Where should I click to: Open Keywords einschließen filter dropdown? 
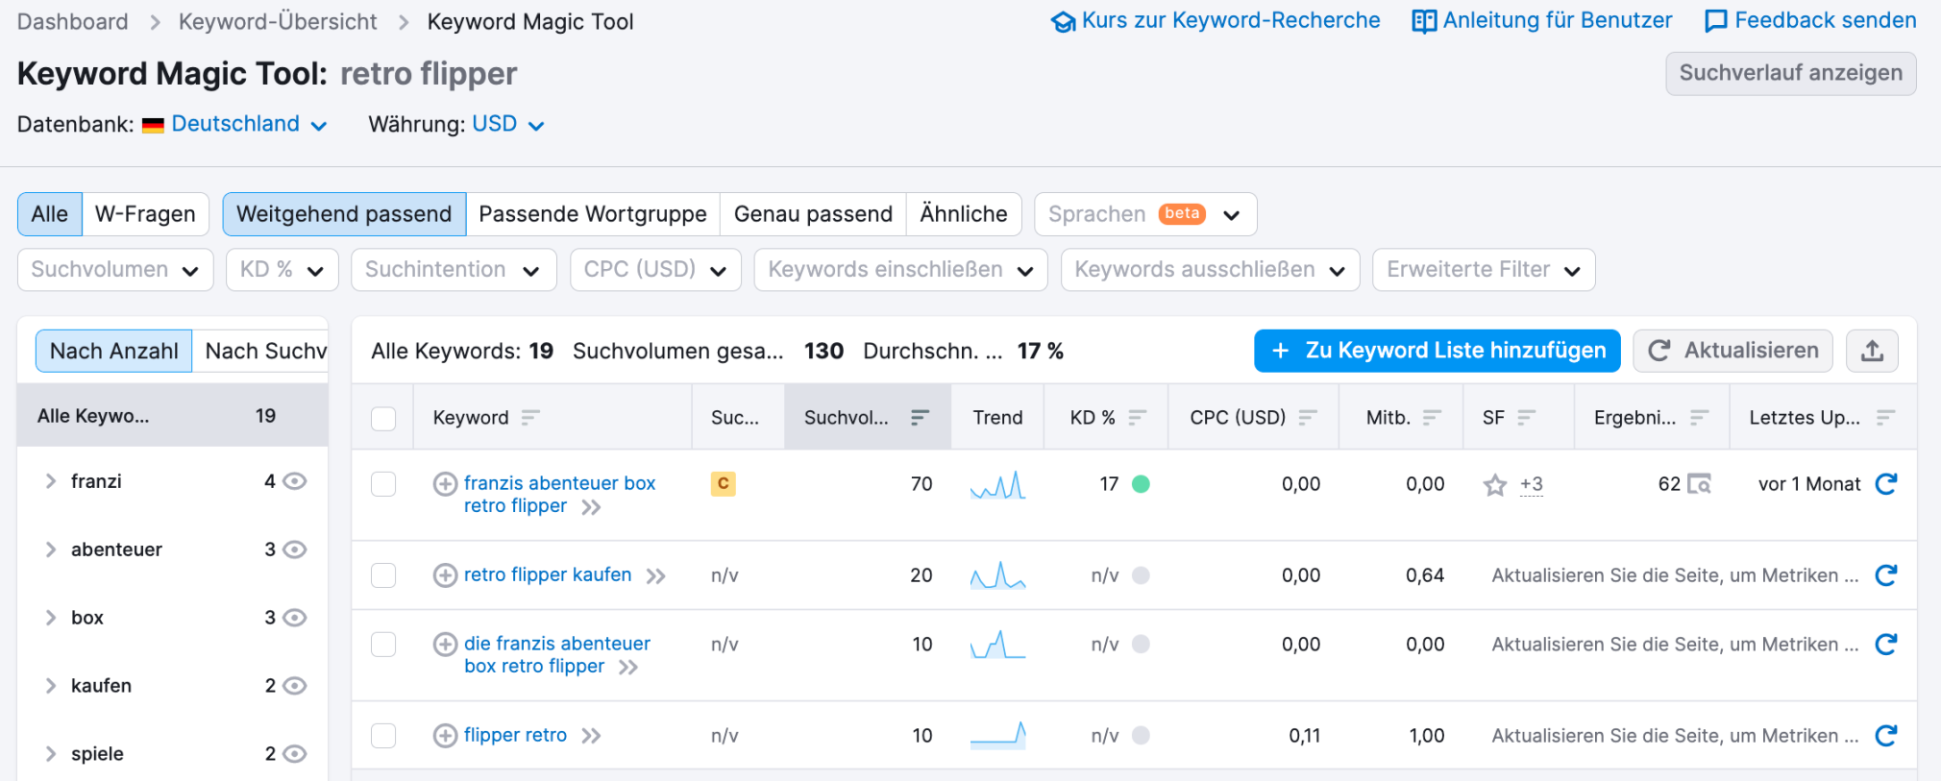click(x=901, y=269)
